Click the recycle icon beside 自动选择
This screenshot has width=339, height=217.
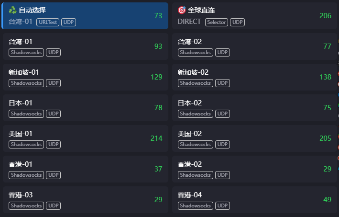point(12,10)
